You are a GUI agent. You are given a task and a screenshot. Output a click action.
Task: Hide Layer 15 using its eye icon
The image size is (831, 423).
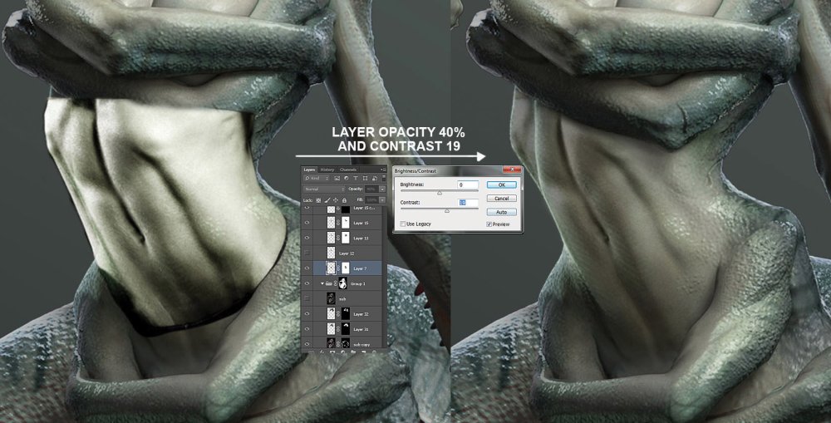point(307,223)
